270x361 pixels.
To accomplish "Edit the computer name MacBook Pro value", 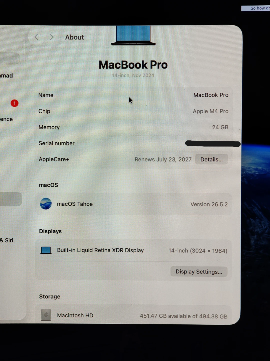I will pos(211,95).
